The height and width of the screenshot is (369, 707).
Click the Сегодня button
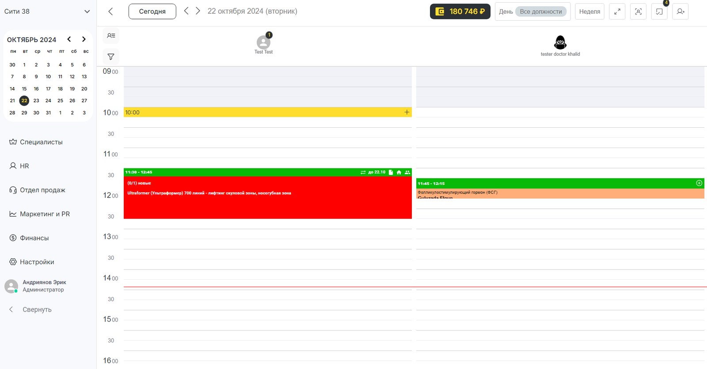152,11
